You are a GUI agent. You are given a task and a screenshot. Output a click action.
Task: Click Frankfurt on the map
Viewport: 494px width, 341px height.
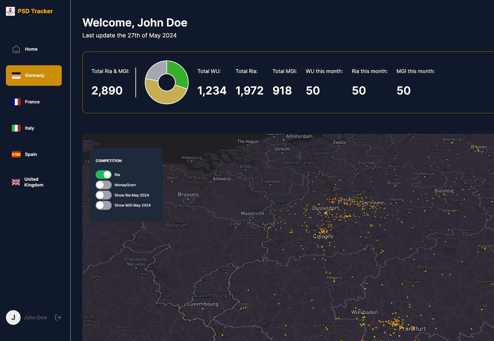coord(412,329)
